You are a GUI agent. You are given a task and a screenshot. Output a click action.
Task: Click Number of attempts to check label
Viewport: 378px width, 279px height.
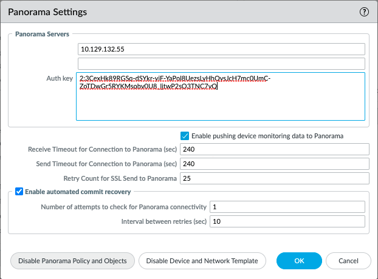click(123, 207)
